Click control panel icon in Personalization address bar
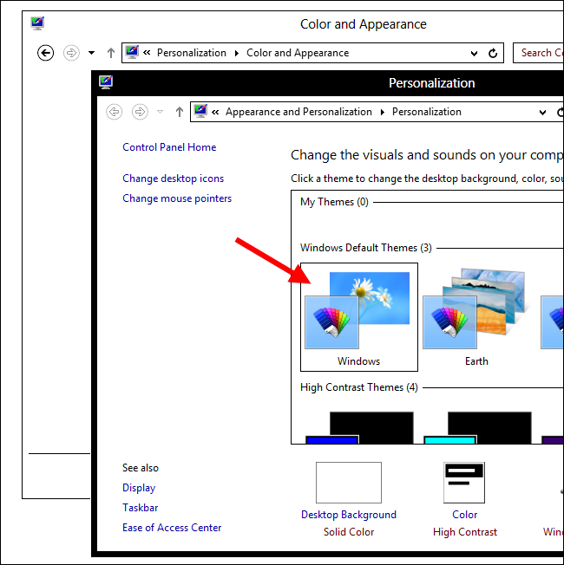 pyautogui.click(x=200, y=111)
